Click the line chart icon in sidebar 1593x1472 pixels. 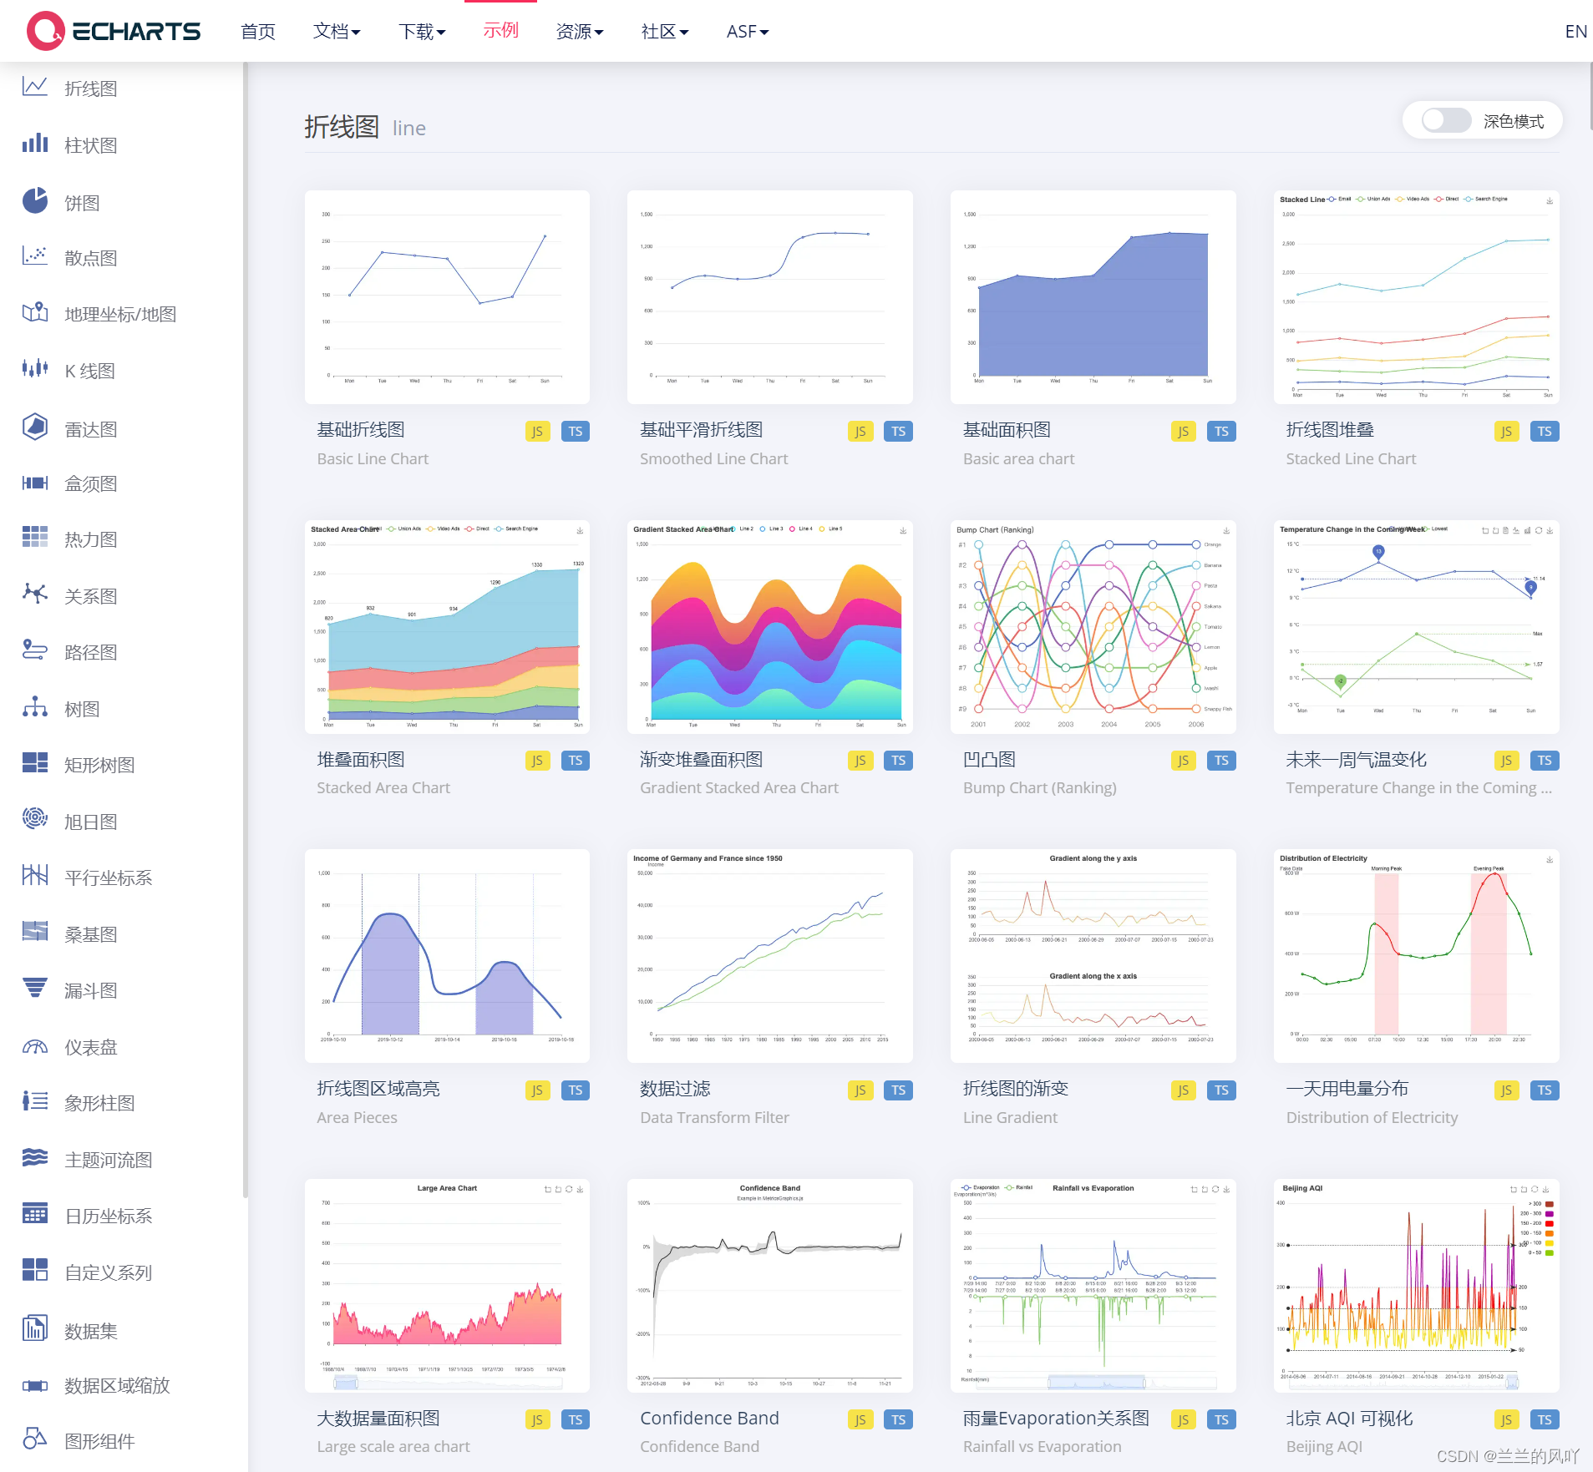[34, 87]
